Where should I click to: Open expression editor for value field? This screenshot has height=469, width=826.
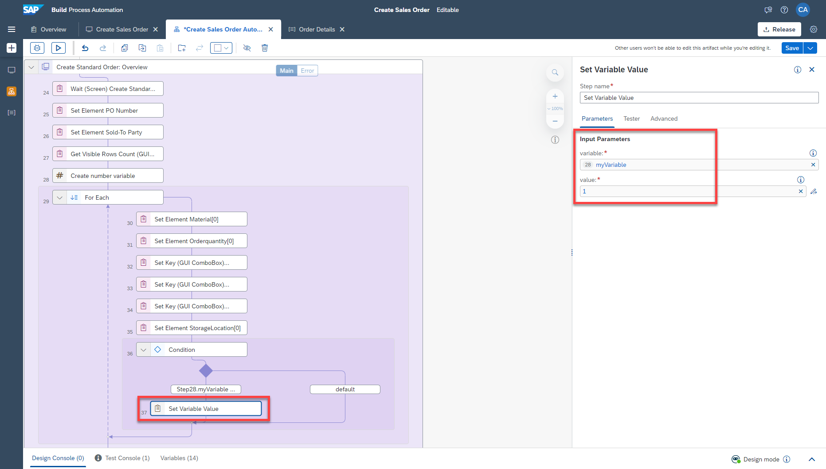(814, 191)
